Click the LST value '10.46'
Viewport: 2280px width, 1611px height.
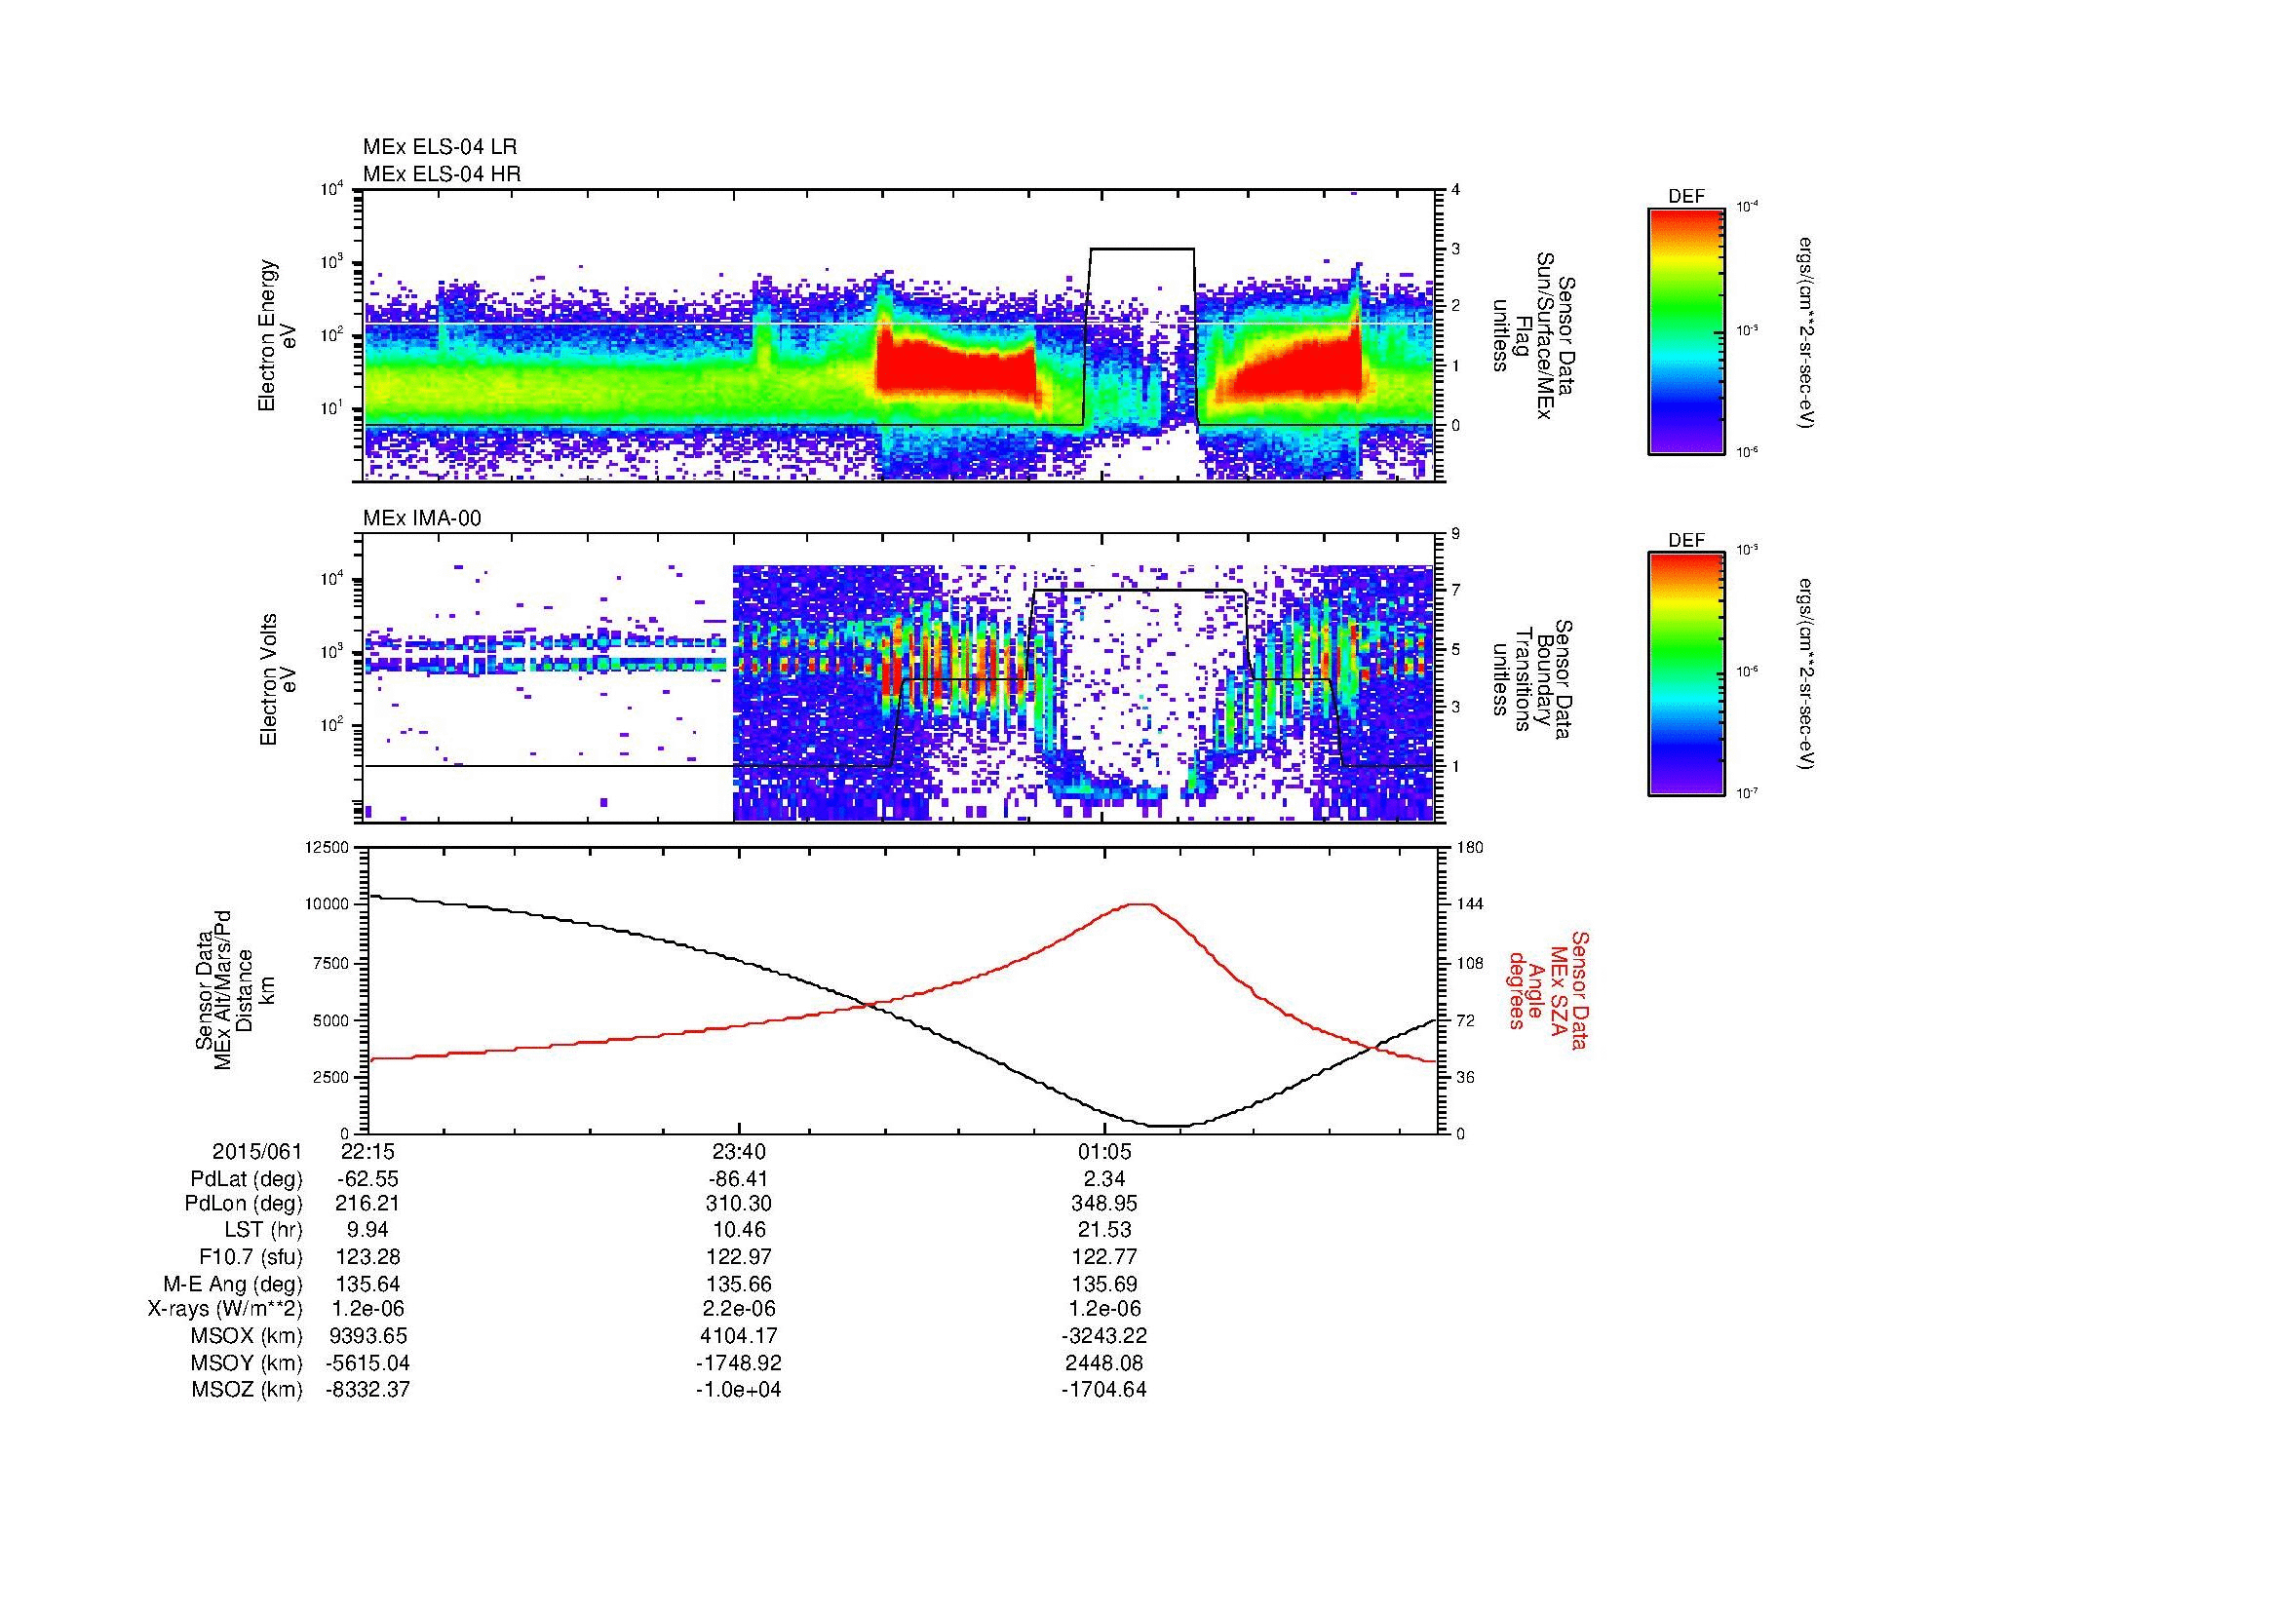[x=738, y=1231]
